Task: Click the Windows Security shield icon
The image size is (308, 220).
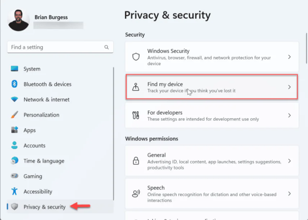Action: click(136, 56)
